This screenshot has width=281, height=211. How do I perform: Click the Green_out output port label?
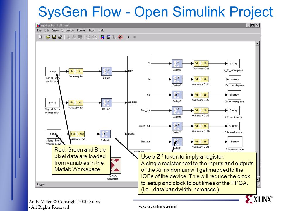coord(144,126)
